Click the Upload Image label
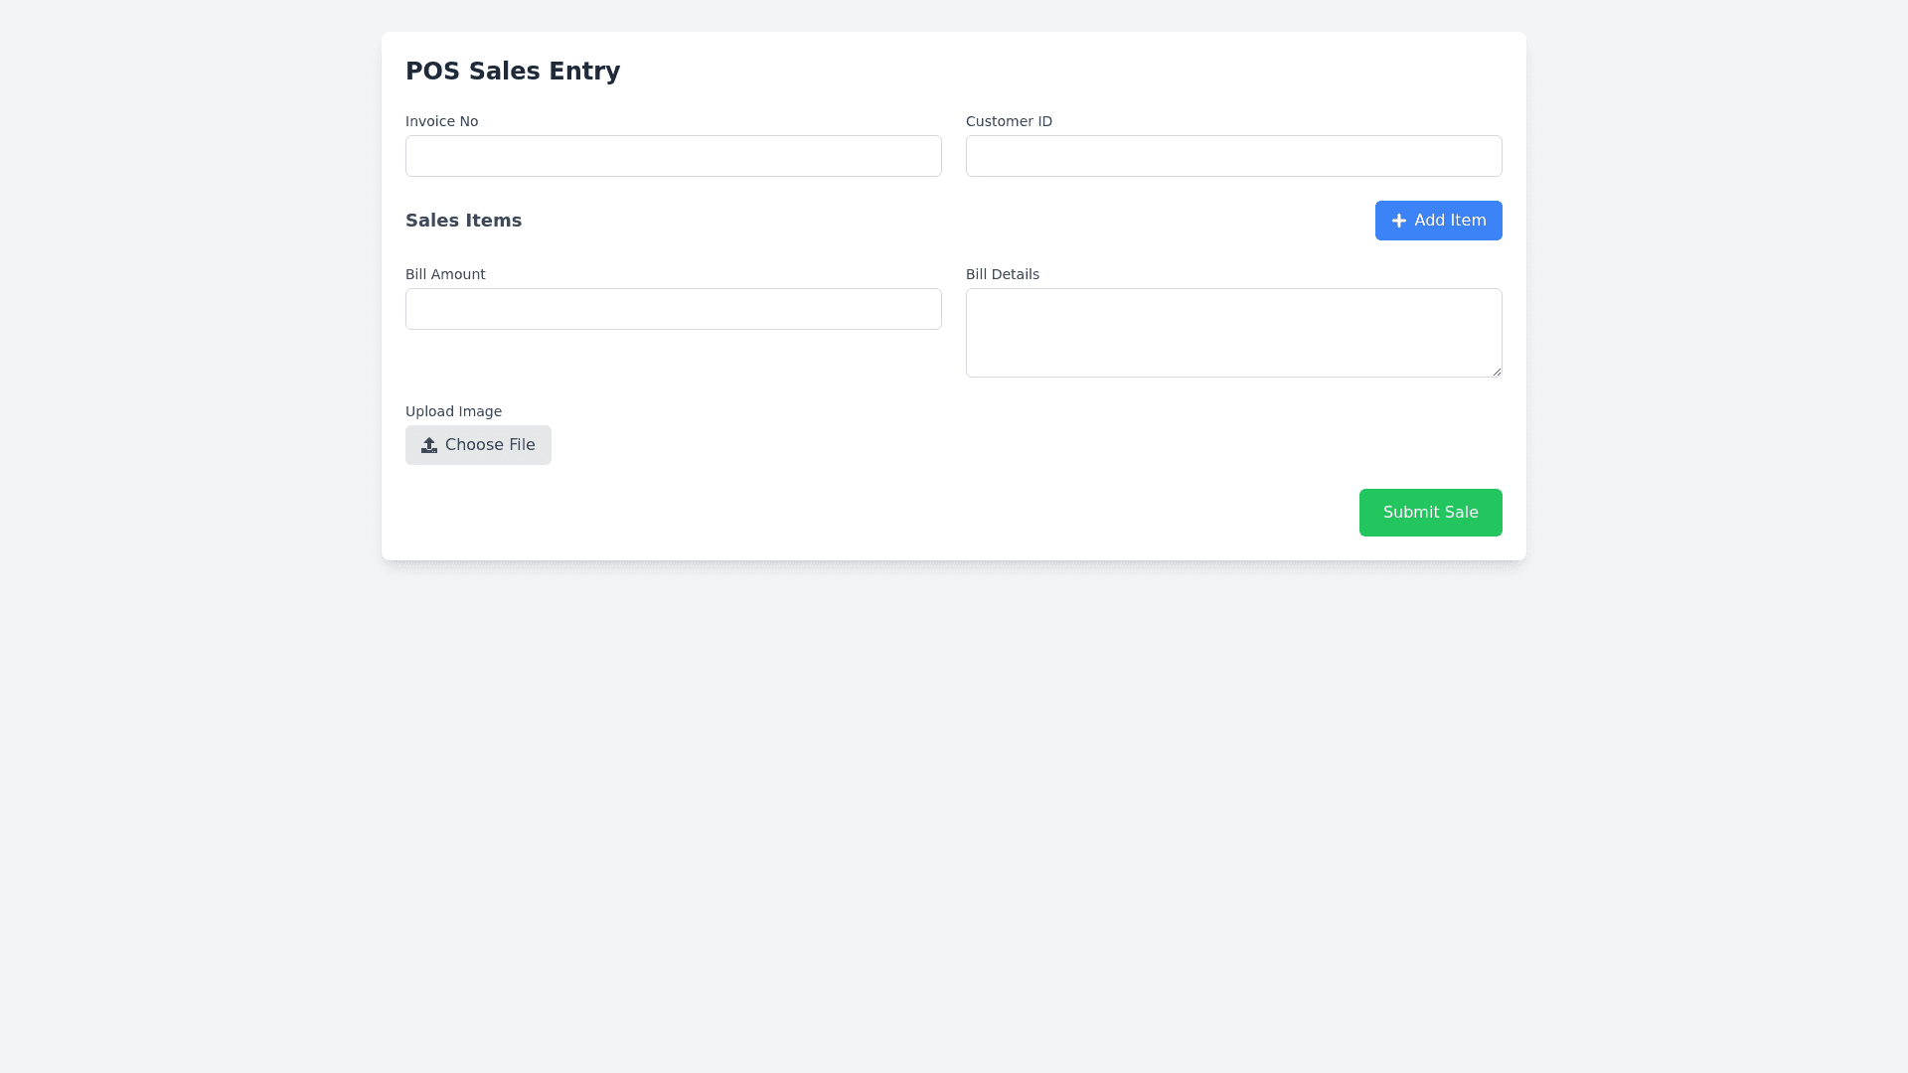The image size is (1908, 1073). pyautogui.click(x=453, y=411)
